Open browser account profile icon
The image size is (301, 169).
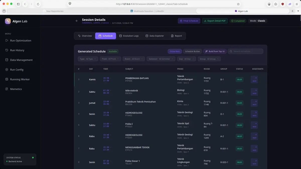(269, 4)
